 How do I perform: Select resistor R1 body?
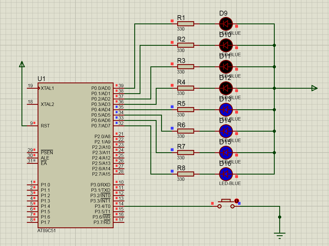pyautogui.click(x=185, y=24)
